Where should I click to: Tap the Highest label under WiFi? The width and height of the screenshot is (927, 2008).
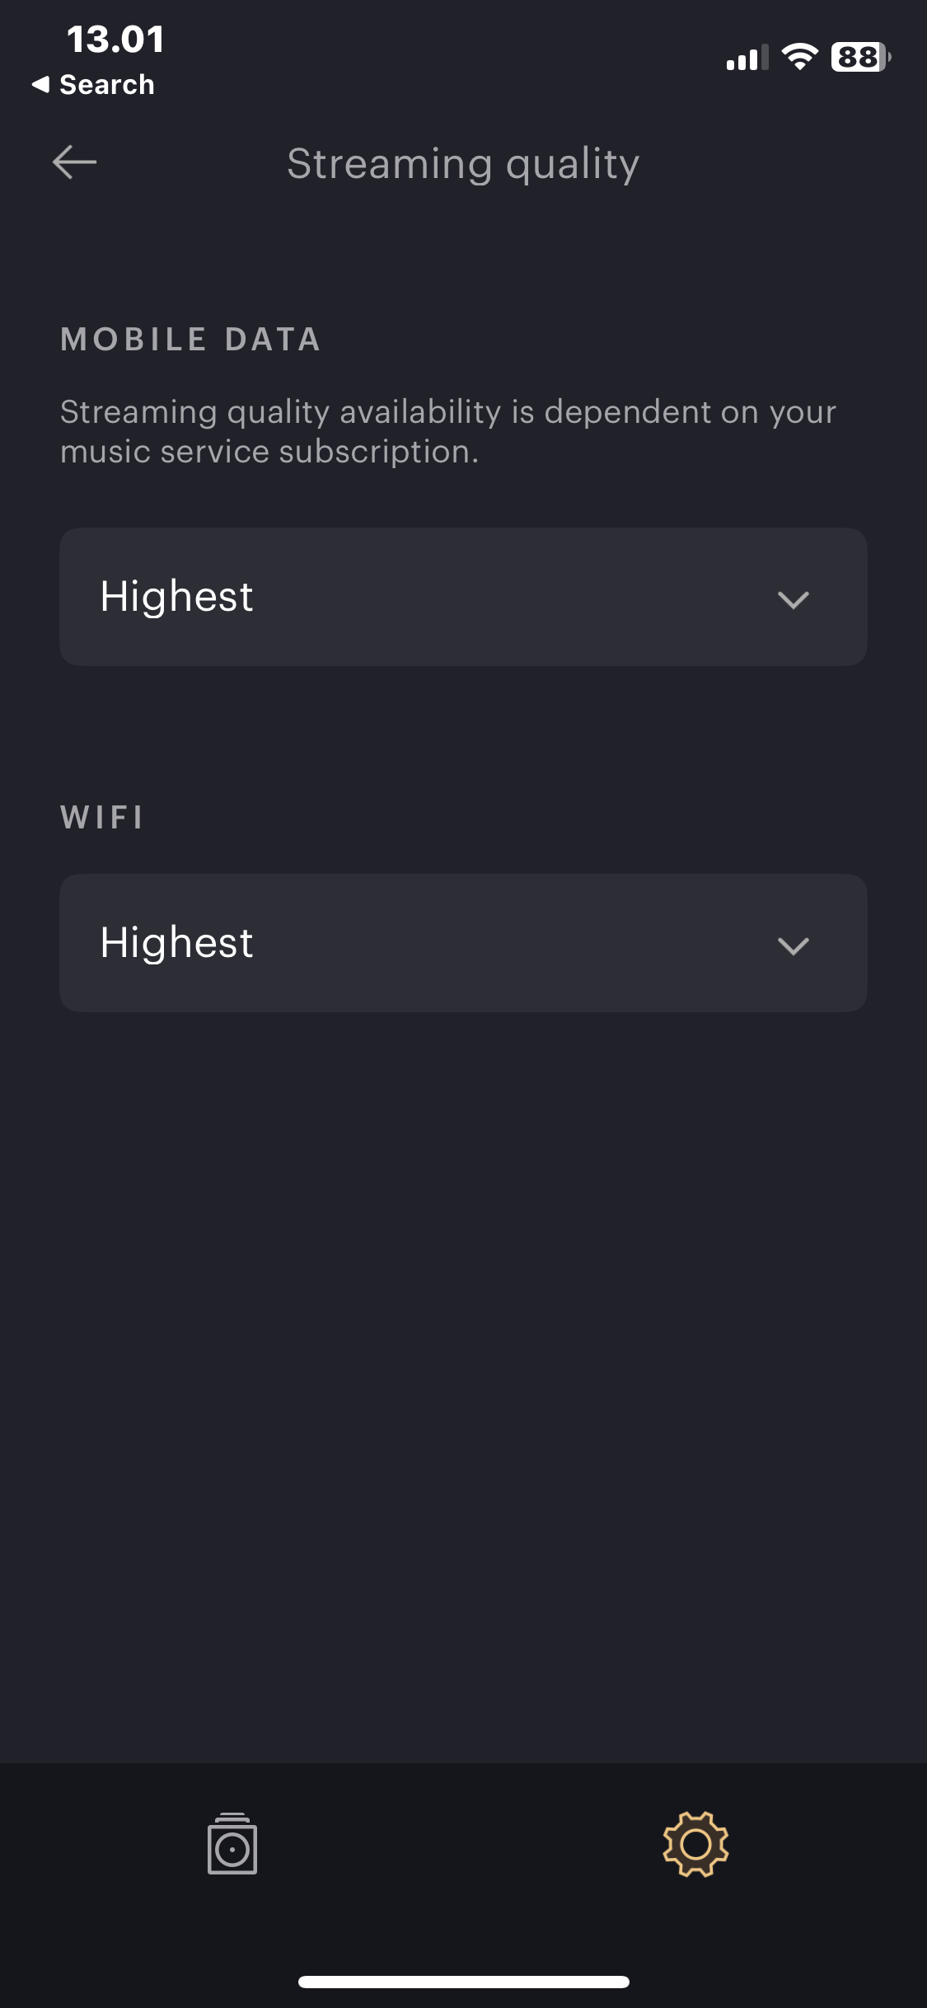tap(176, 942)
